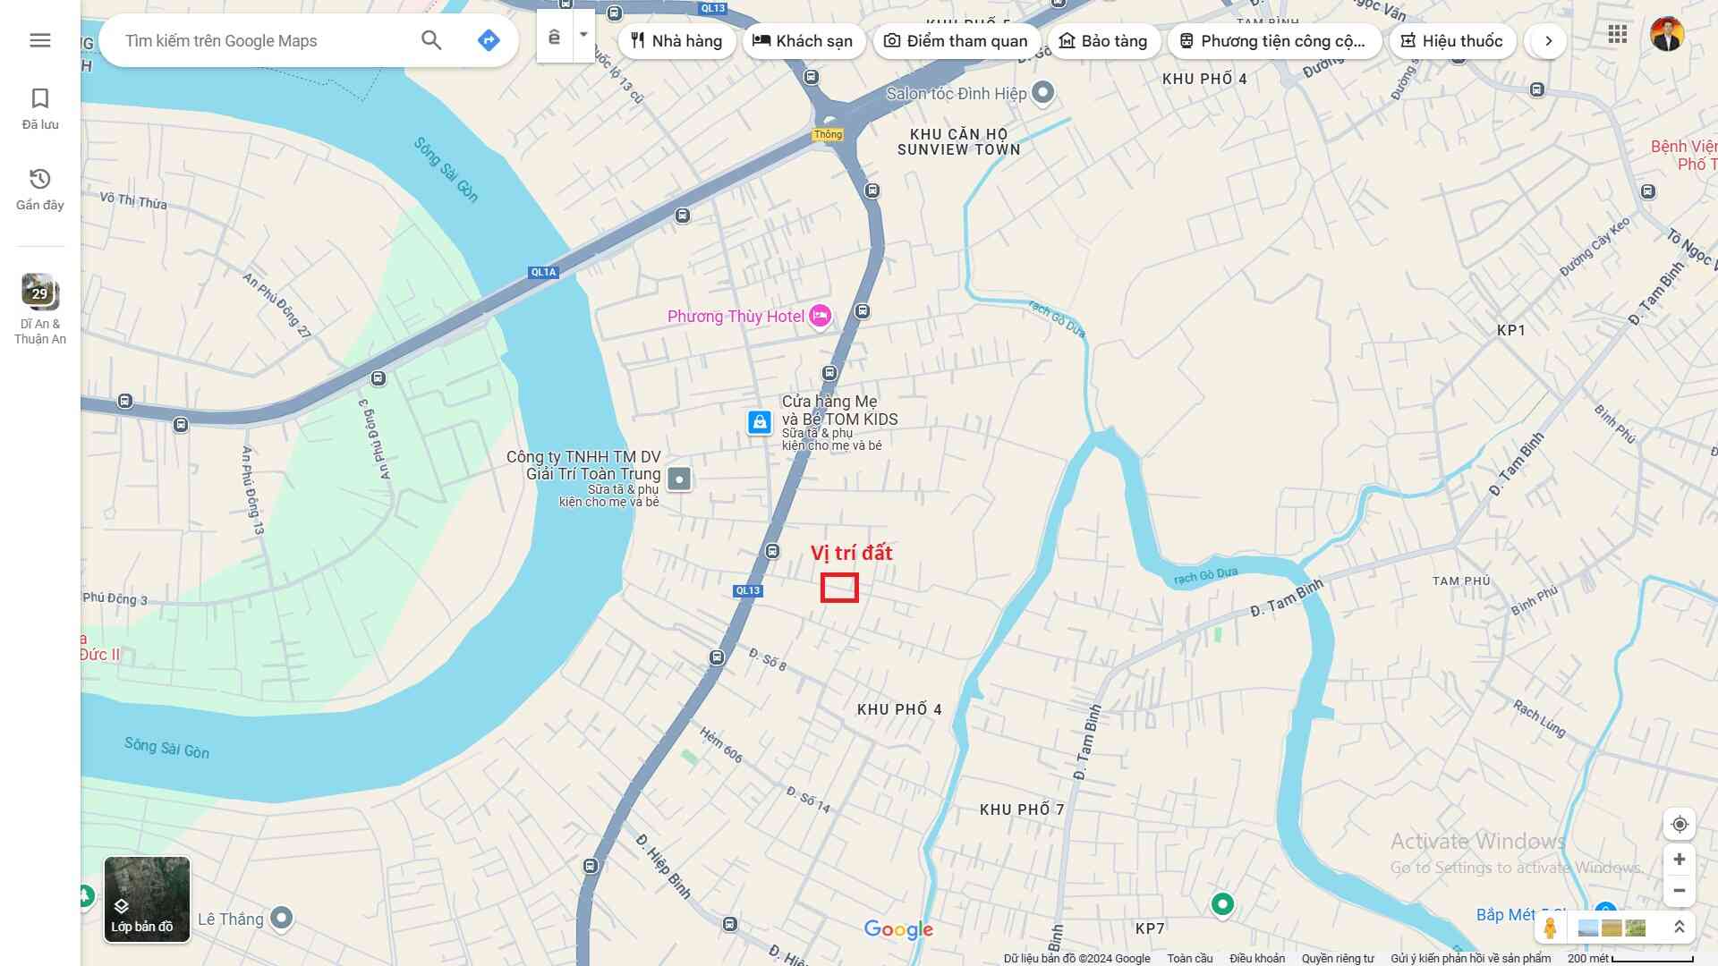Expand the imagery strip with double chevron
1718x966 pixels.
[1679, 928]
